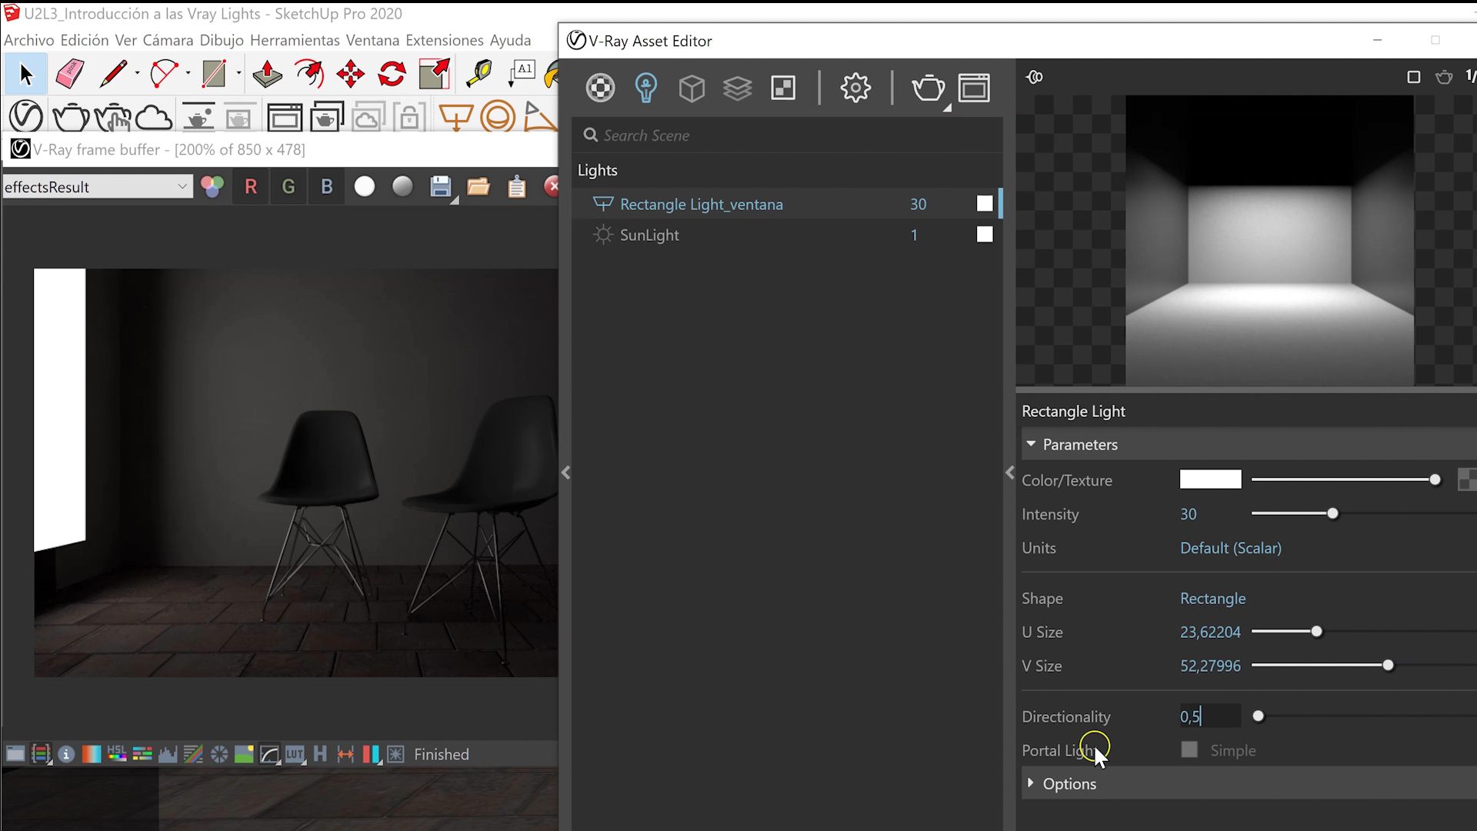
Task: Open the Cámara menu
Action: (168, 40)
